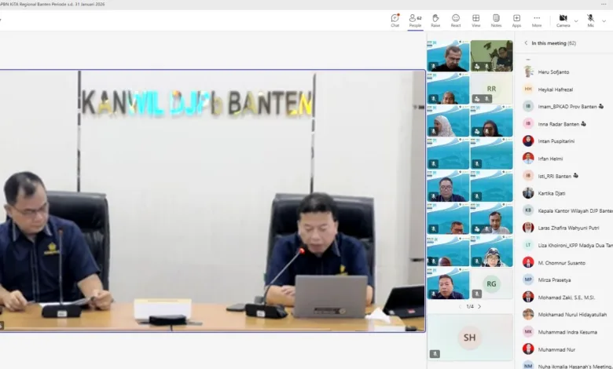Click the RR participant video tile
This screenshot has width=613, height=369.
tap(491, 90)
